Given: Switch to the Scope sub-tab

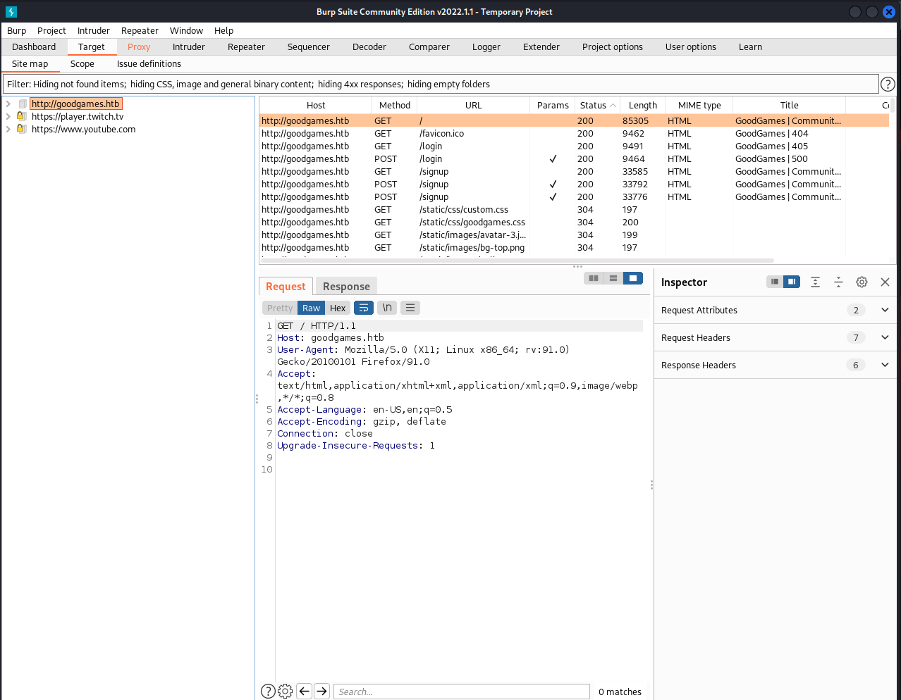Looking at the screenshot, I should (x=82, y=63).
